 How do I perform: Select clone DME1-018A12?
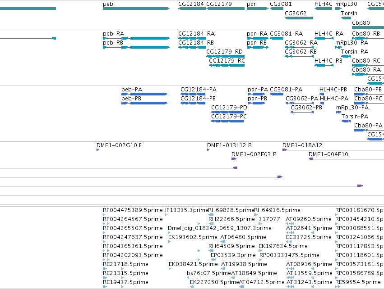(333, 150)
